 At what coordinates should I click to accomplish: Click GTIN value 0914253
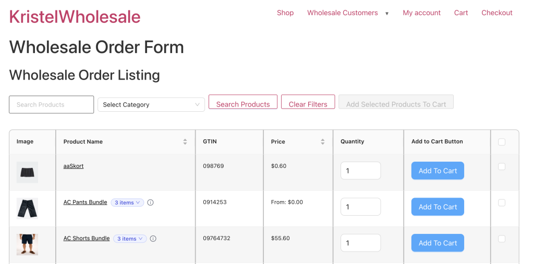pyautogui.click(x=215, y=202)
